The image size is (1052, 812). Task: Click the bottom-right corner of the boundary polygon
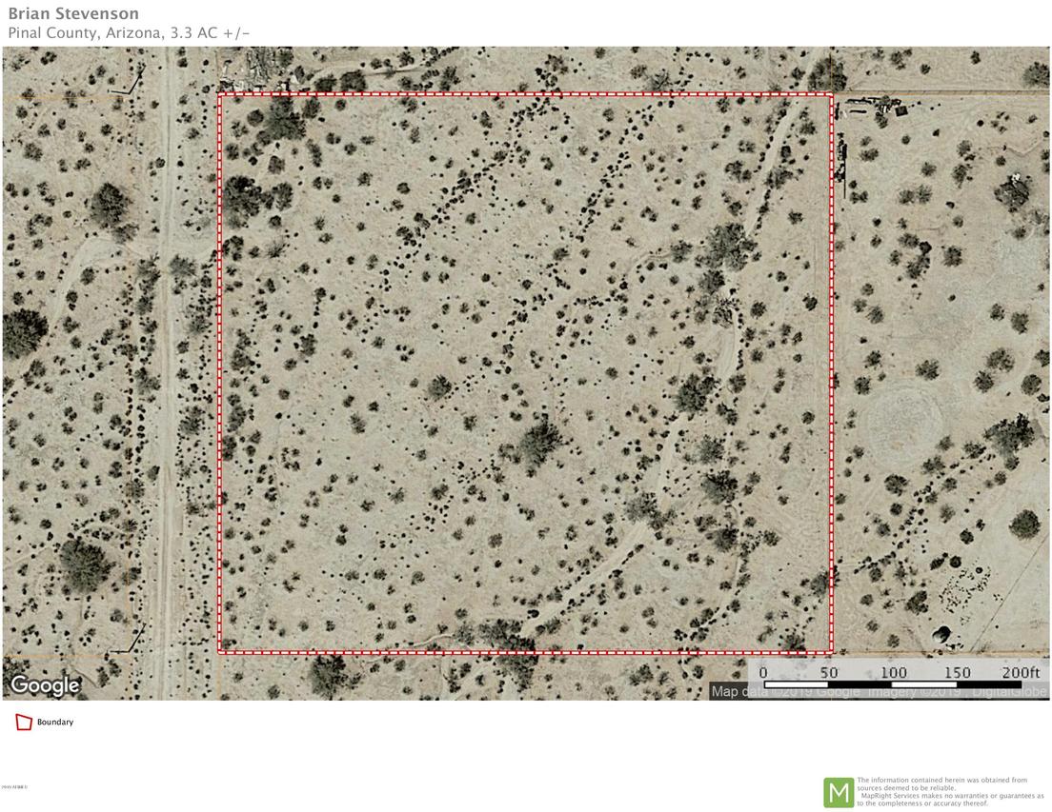pos(831,653)
